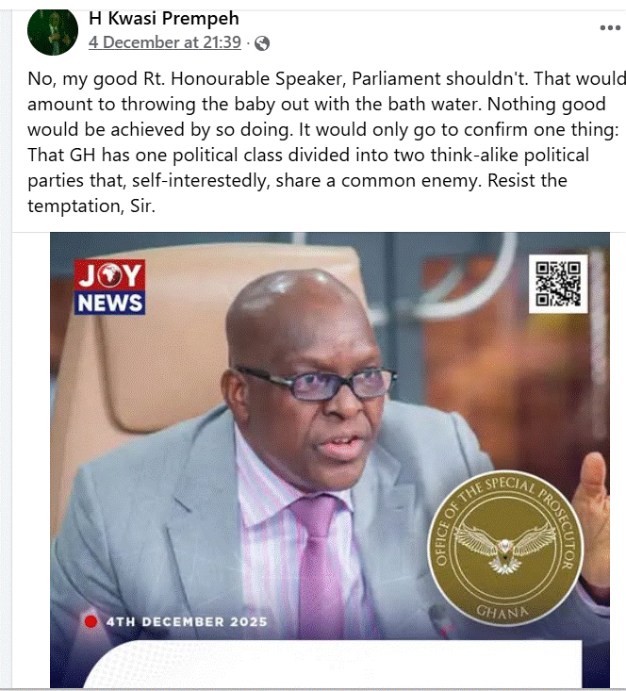Open the H Kwasi Prempeh profile name link
Image resolution: width=626 pixels, height=691 pixels.
[164, 19]
